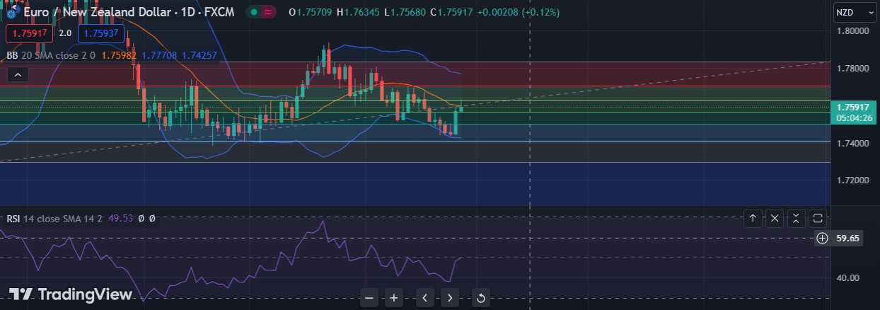880x310 pixels.
Task: Click the BB basis value 1.75982
Action: pos(120,55)
